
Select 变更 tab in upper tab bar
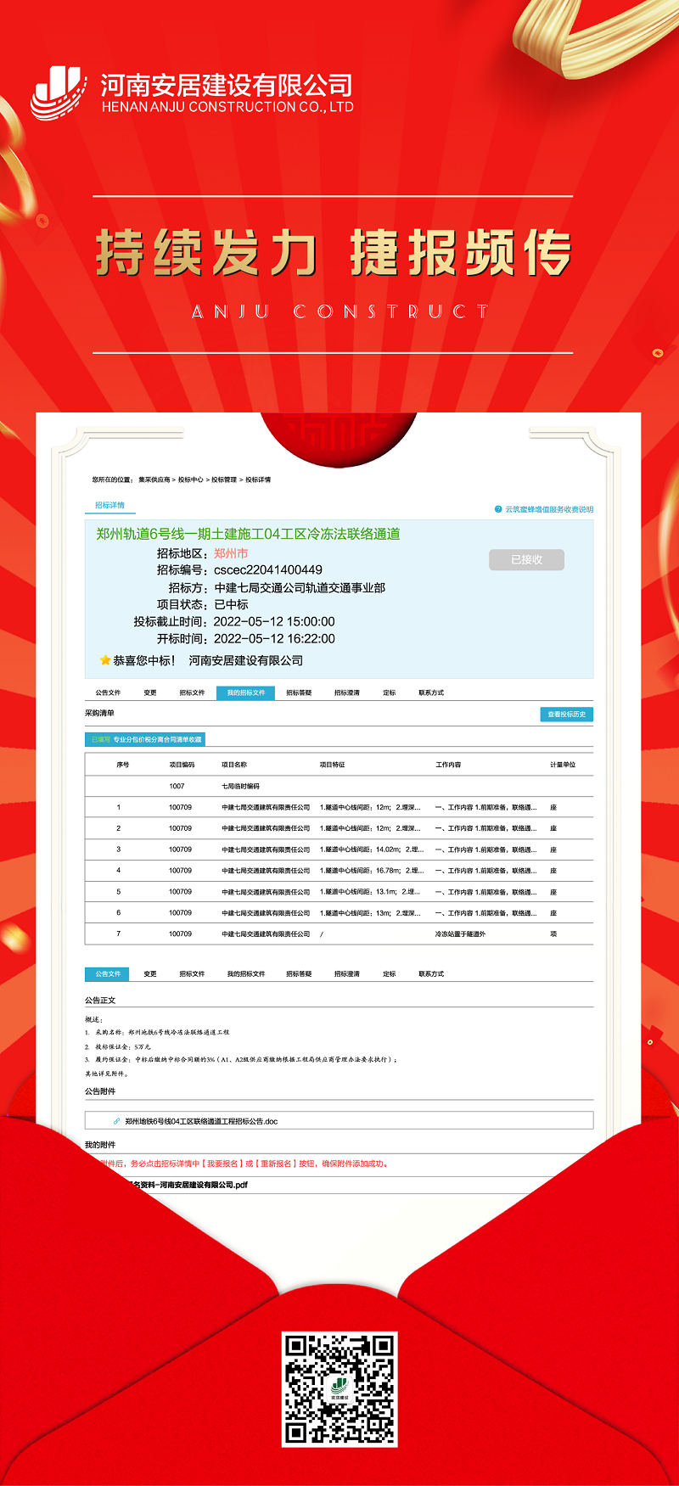150,693
